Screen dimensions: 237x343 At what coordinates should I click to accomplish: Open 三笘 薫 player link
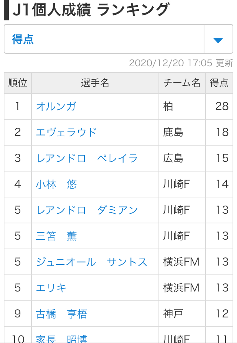point(56,236)
